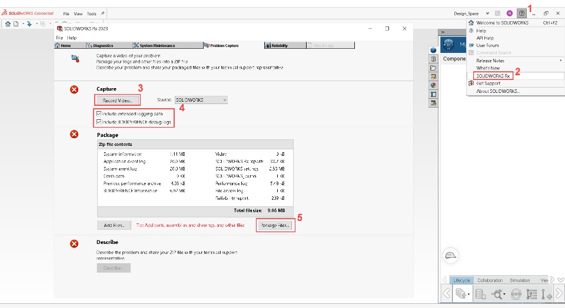Open View Palette task pane icon

pos(434,76)
